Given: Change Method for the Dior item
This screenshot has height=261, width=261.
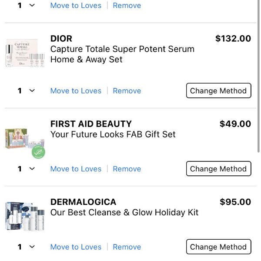Looking at the screenshot, I should [218, 91].
